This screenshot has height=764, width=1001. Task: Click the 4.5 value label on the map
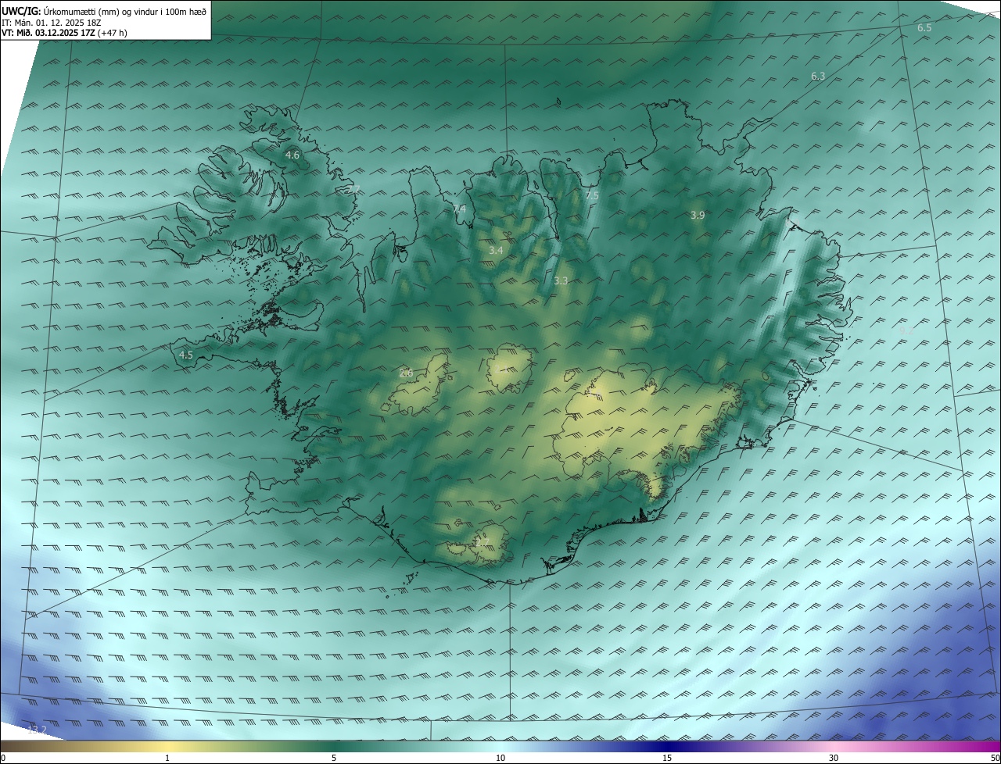[x=186, y=355]
